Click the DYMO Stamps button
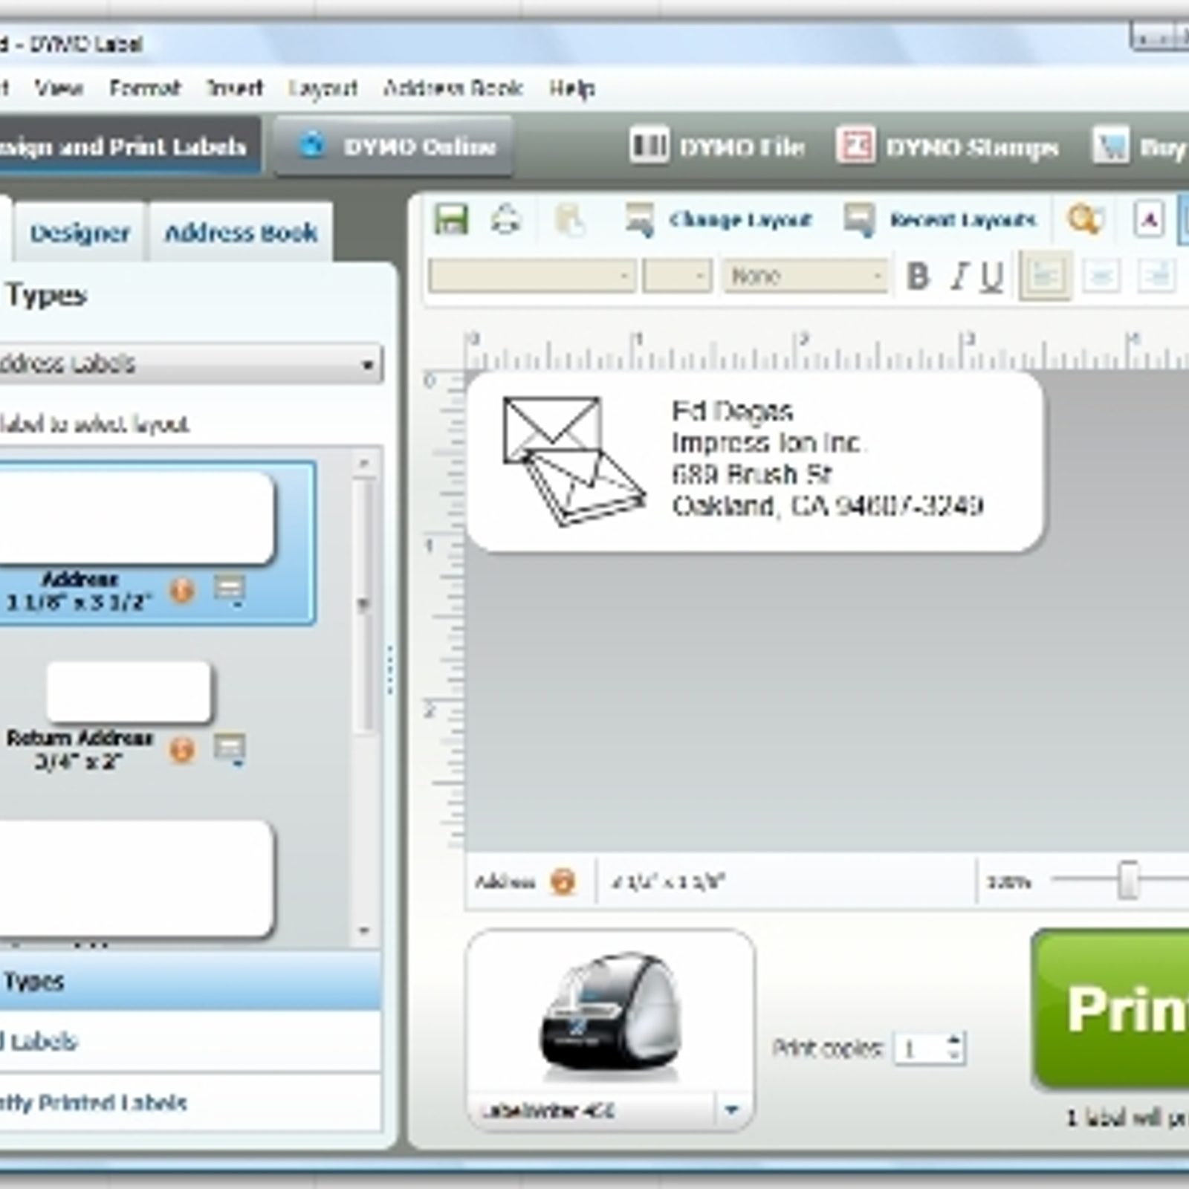 click(948, 147)
